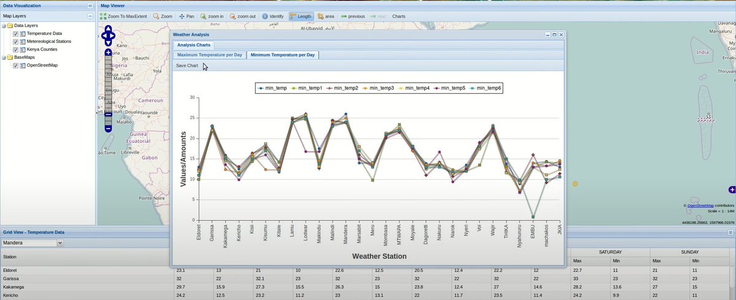Open Charts from the map toolbar
Screen dimensions: 736x300
pyautogui.click(x=399, y=16)
